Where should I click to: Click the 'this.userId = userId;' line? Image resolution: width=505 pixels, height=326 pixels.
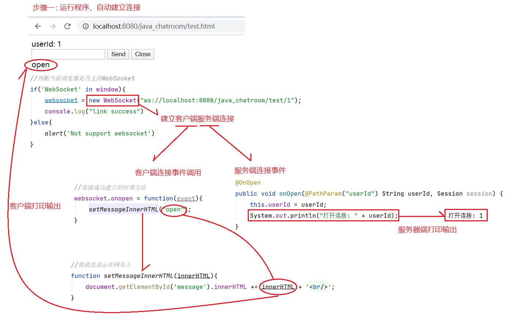(x=288, y=204)
